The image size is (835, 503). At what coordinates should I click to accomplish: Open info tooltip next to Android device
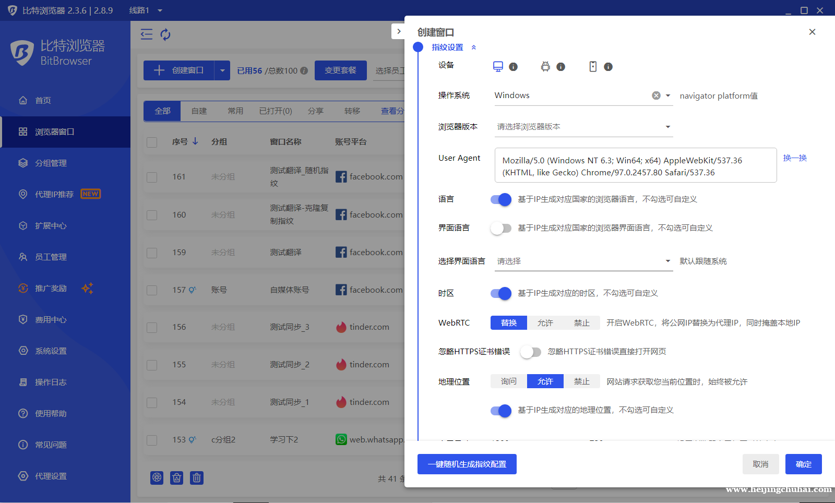click(x=561, y=67)
